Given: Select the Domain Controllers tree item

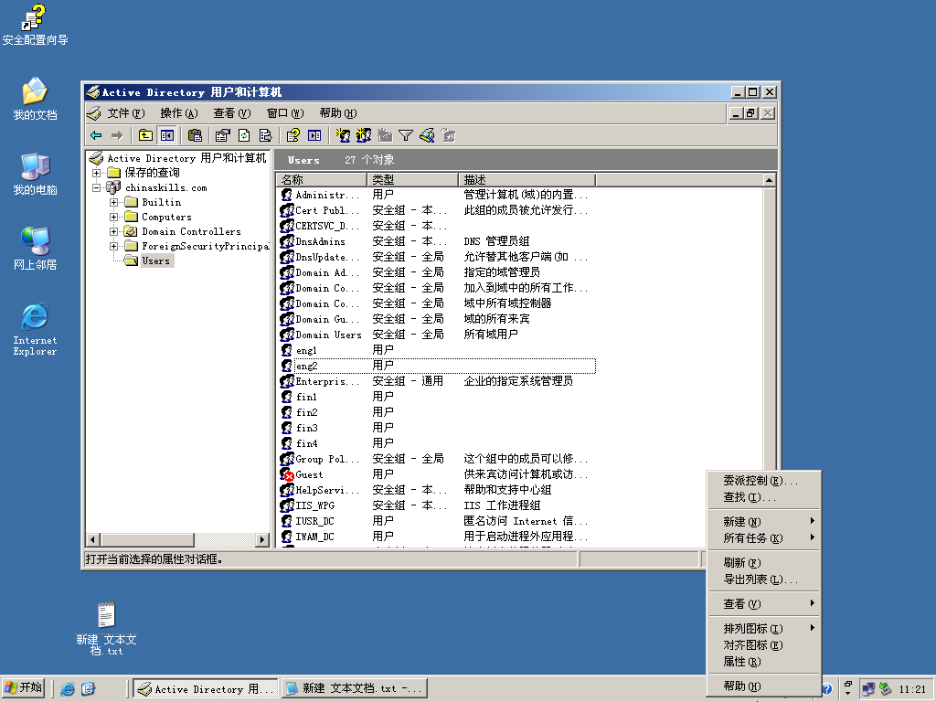Looking at the screenshot, I should [x=191, y=231].
